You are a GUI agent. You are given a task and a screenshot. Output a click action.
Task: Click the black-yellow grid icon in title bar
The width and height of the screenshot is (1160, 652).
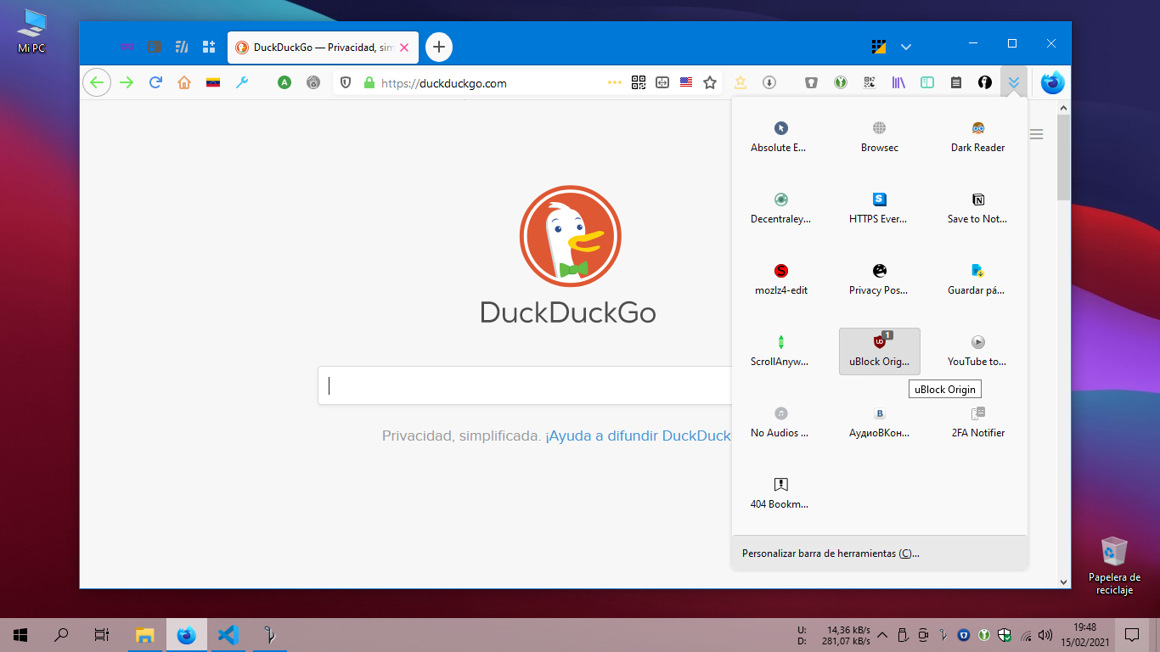pos(879,47)
